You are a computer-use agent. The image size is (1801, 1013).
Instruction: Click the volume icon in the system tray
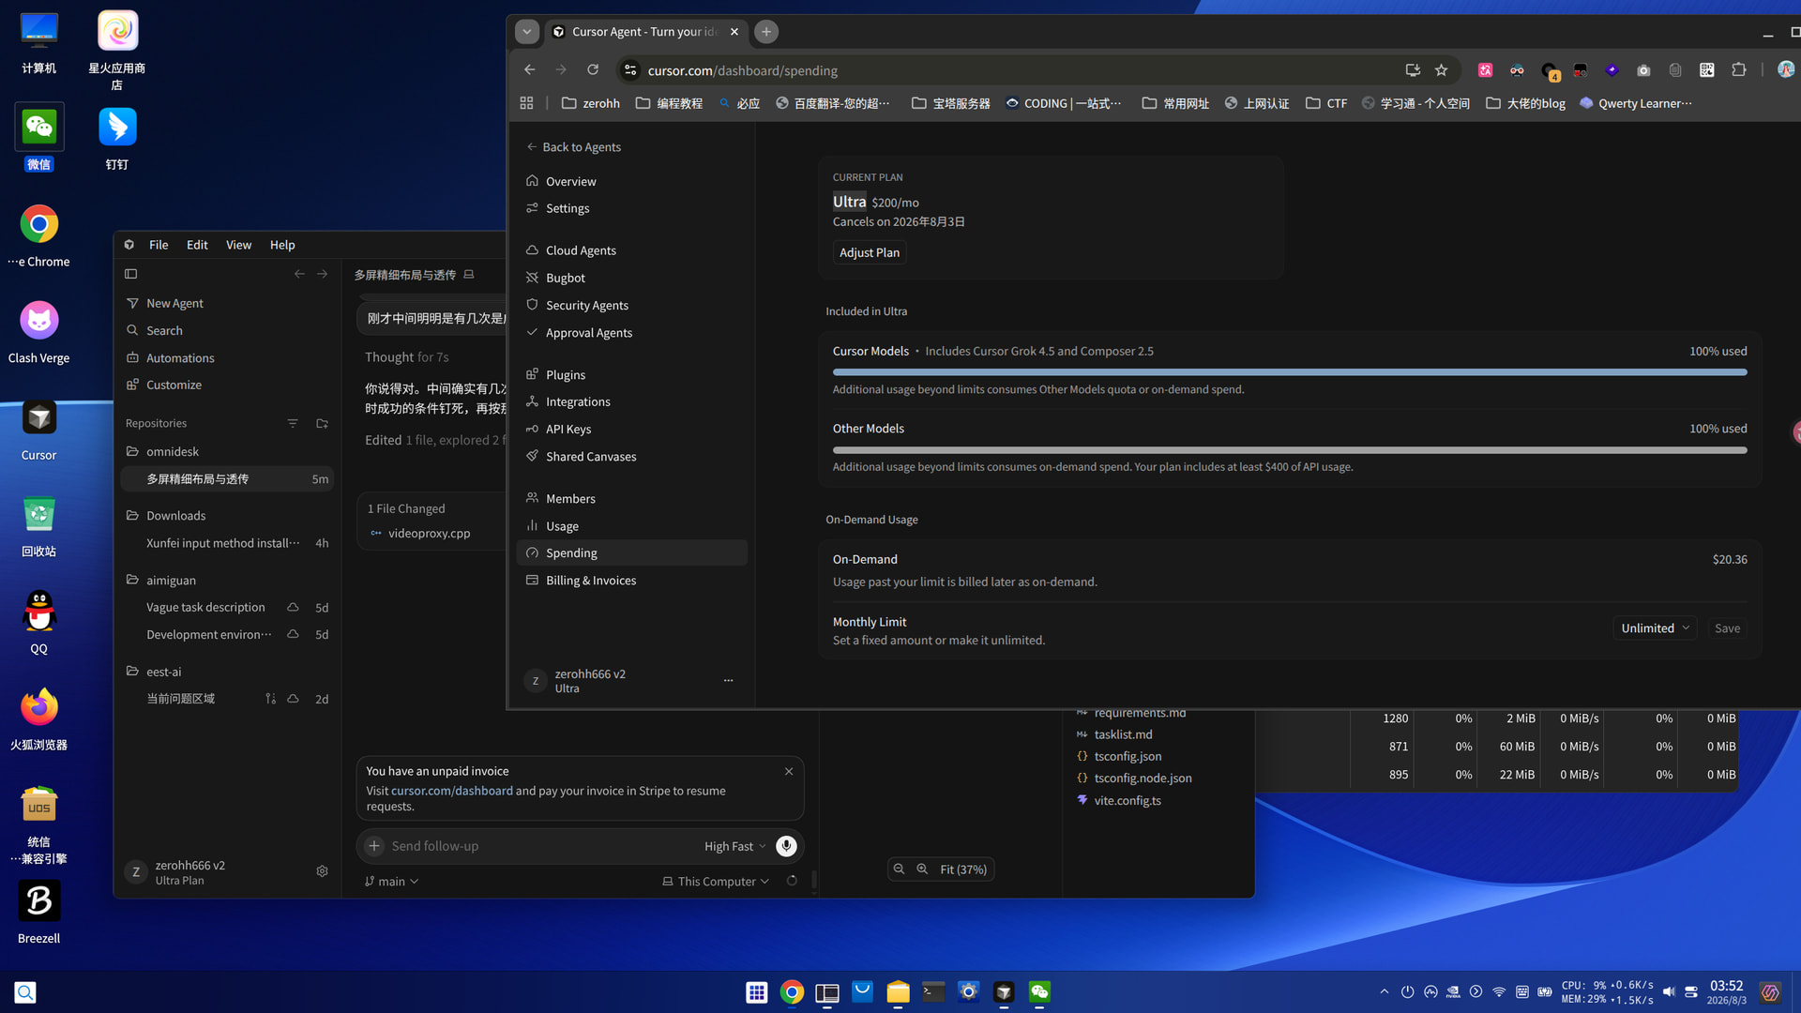pos(1669,992)
